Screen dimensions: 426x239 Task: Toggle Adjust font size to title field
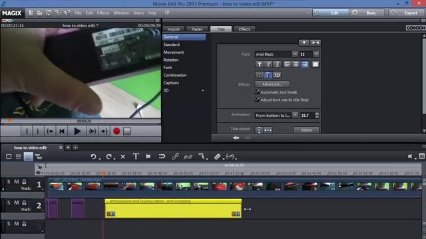click(257, 100)
